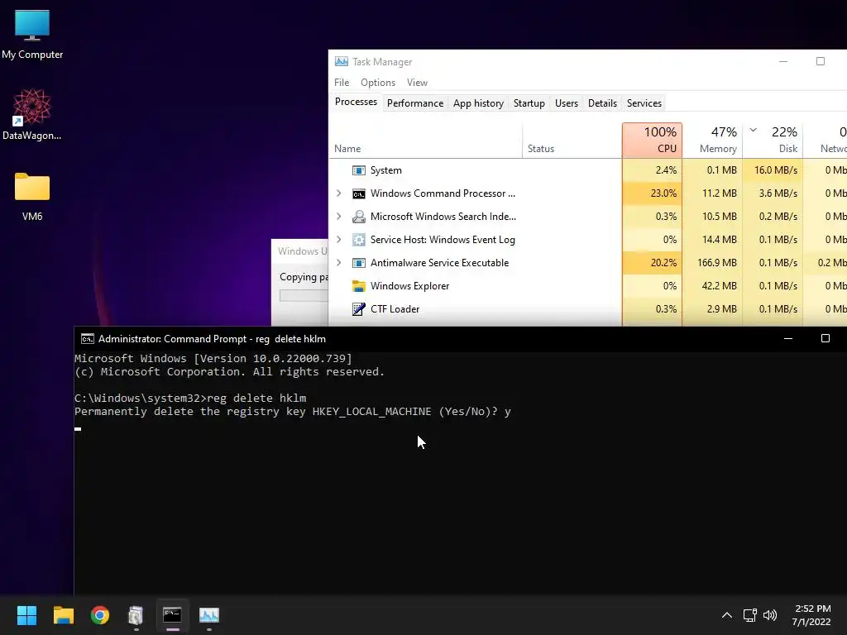Image resolution: width=847 pixels, height=635 pixels.
Task: Switch to the Services tab
Action: pos(644,103)
